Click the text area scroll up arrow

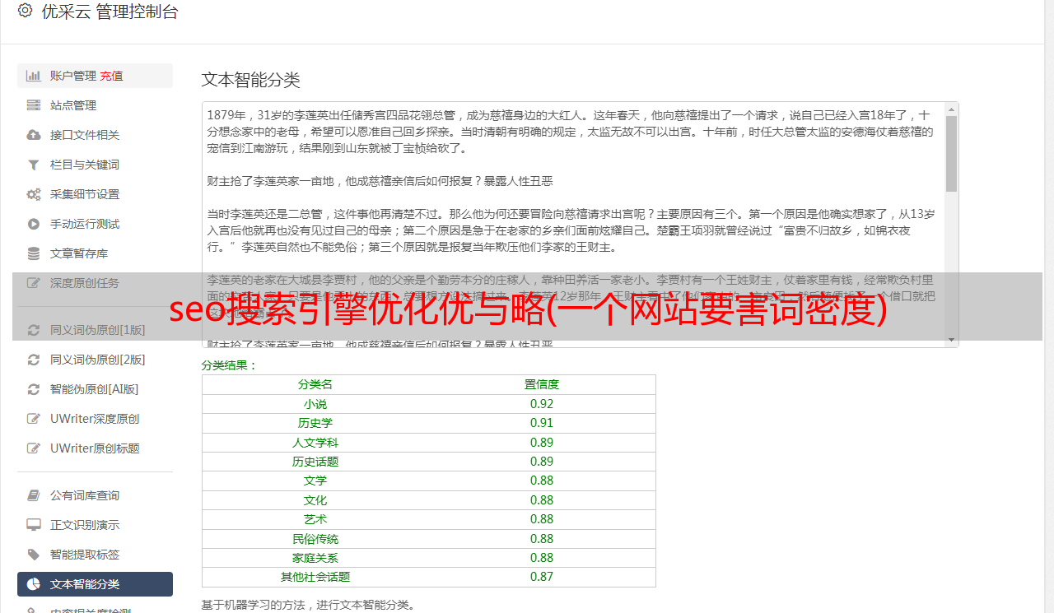(x=951, y=109)
